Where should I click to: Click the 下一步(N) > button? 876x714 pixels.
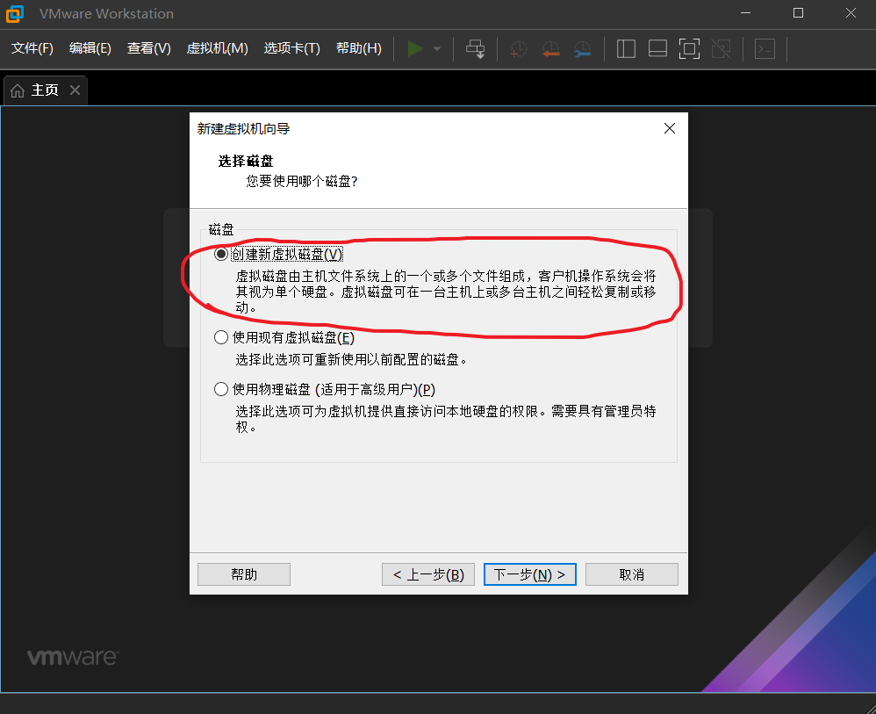529,574
